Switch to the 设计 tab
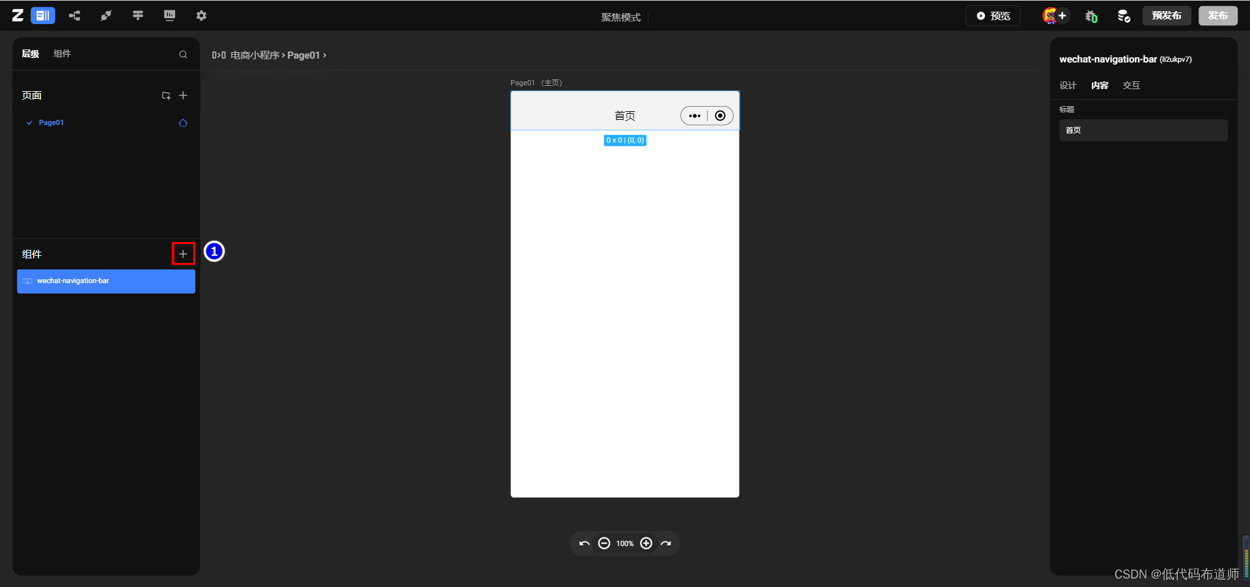1250x587 pixels. pos(1068,85)
